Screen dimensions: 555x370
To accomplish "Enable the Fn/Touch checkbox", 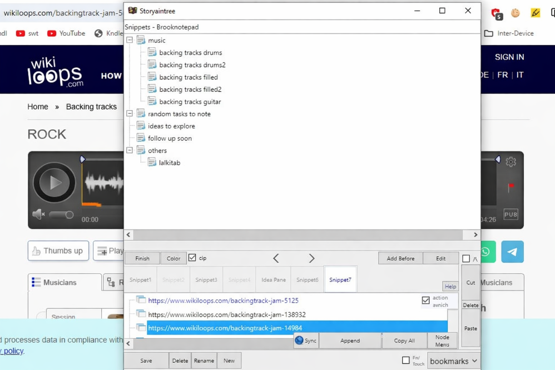I will tap(406, 361).
